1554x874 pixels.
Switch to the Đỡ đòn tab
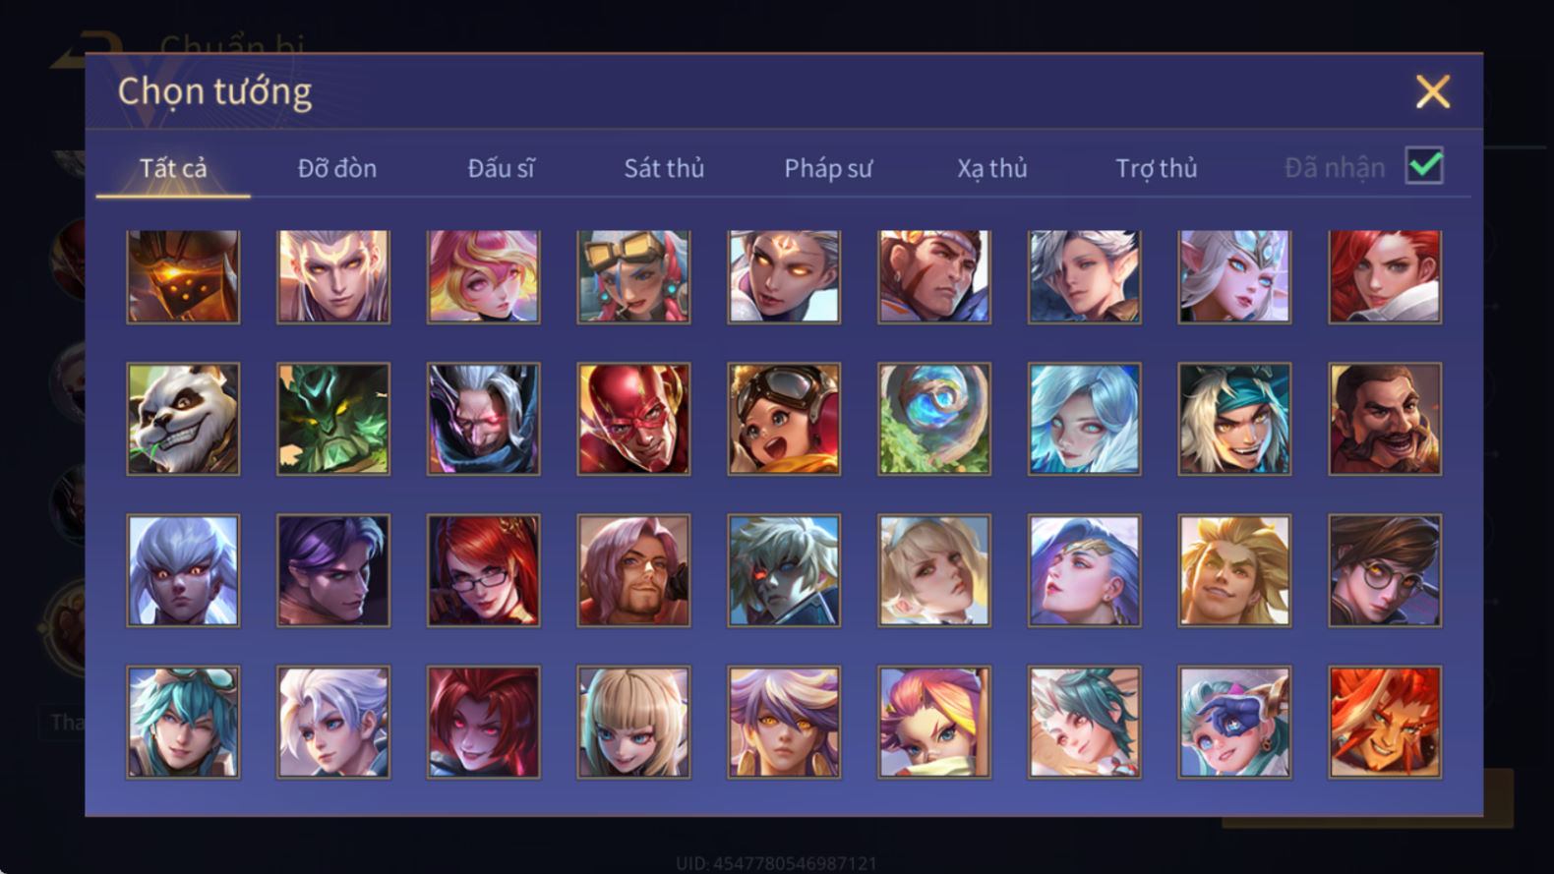tap(337, 168)
